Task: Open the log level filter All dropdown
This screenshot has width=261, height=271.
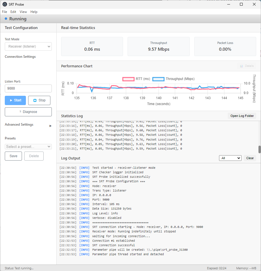Action: 230,158
